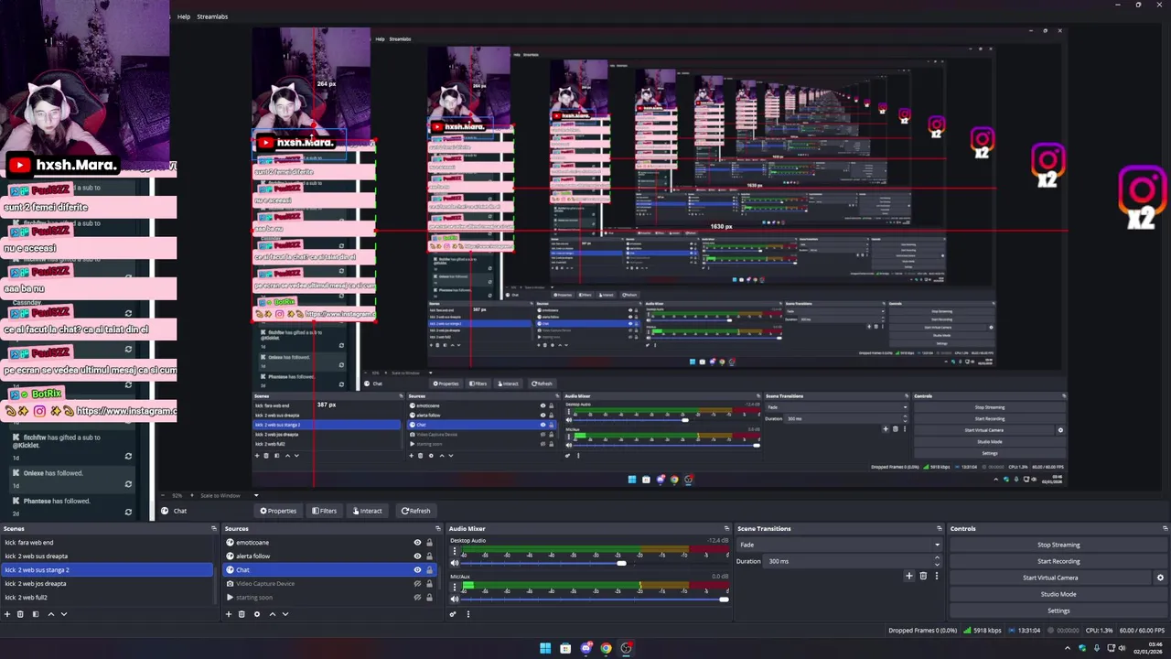The width and height of the screenshot is (1171, 659).
Task: Open the Streamlabs menu
Action: tap(212, 16)
